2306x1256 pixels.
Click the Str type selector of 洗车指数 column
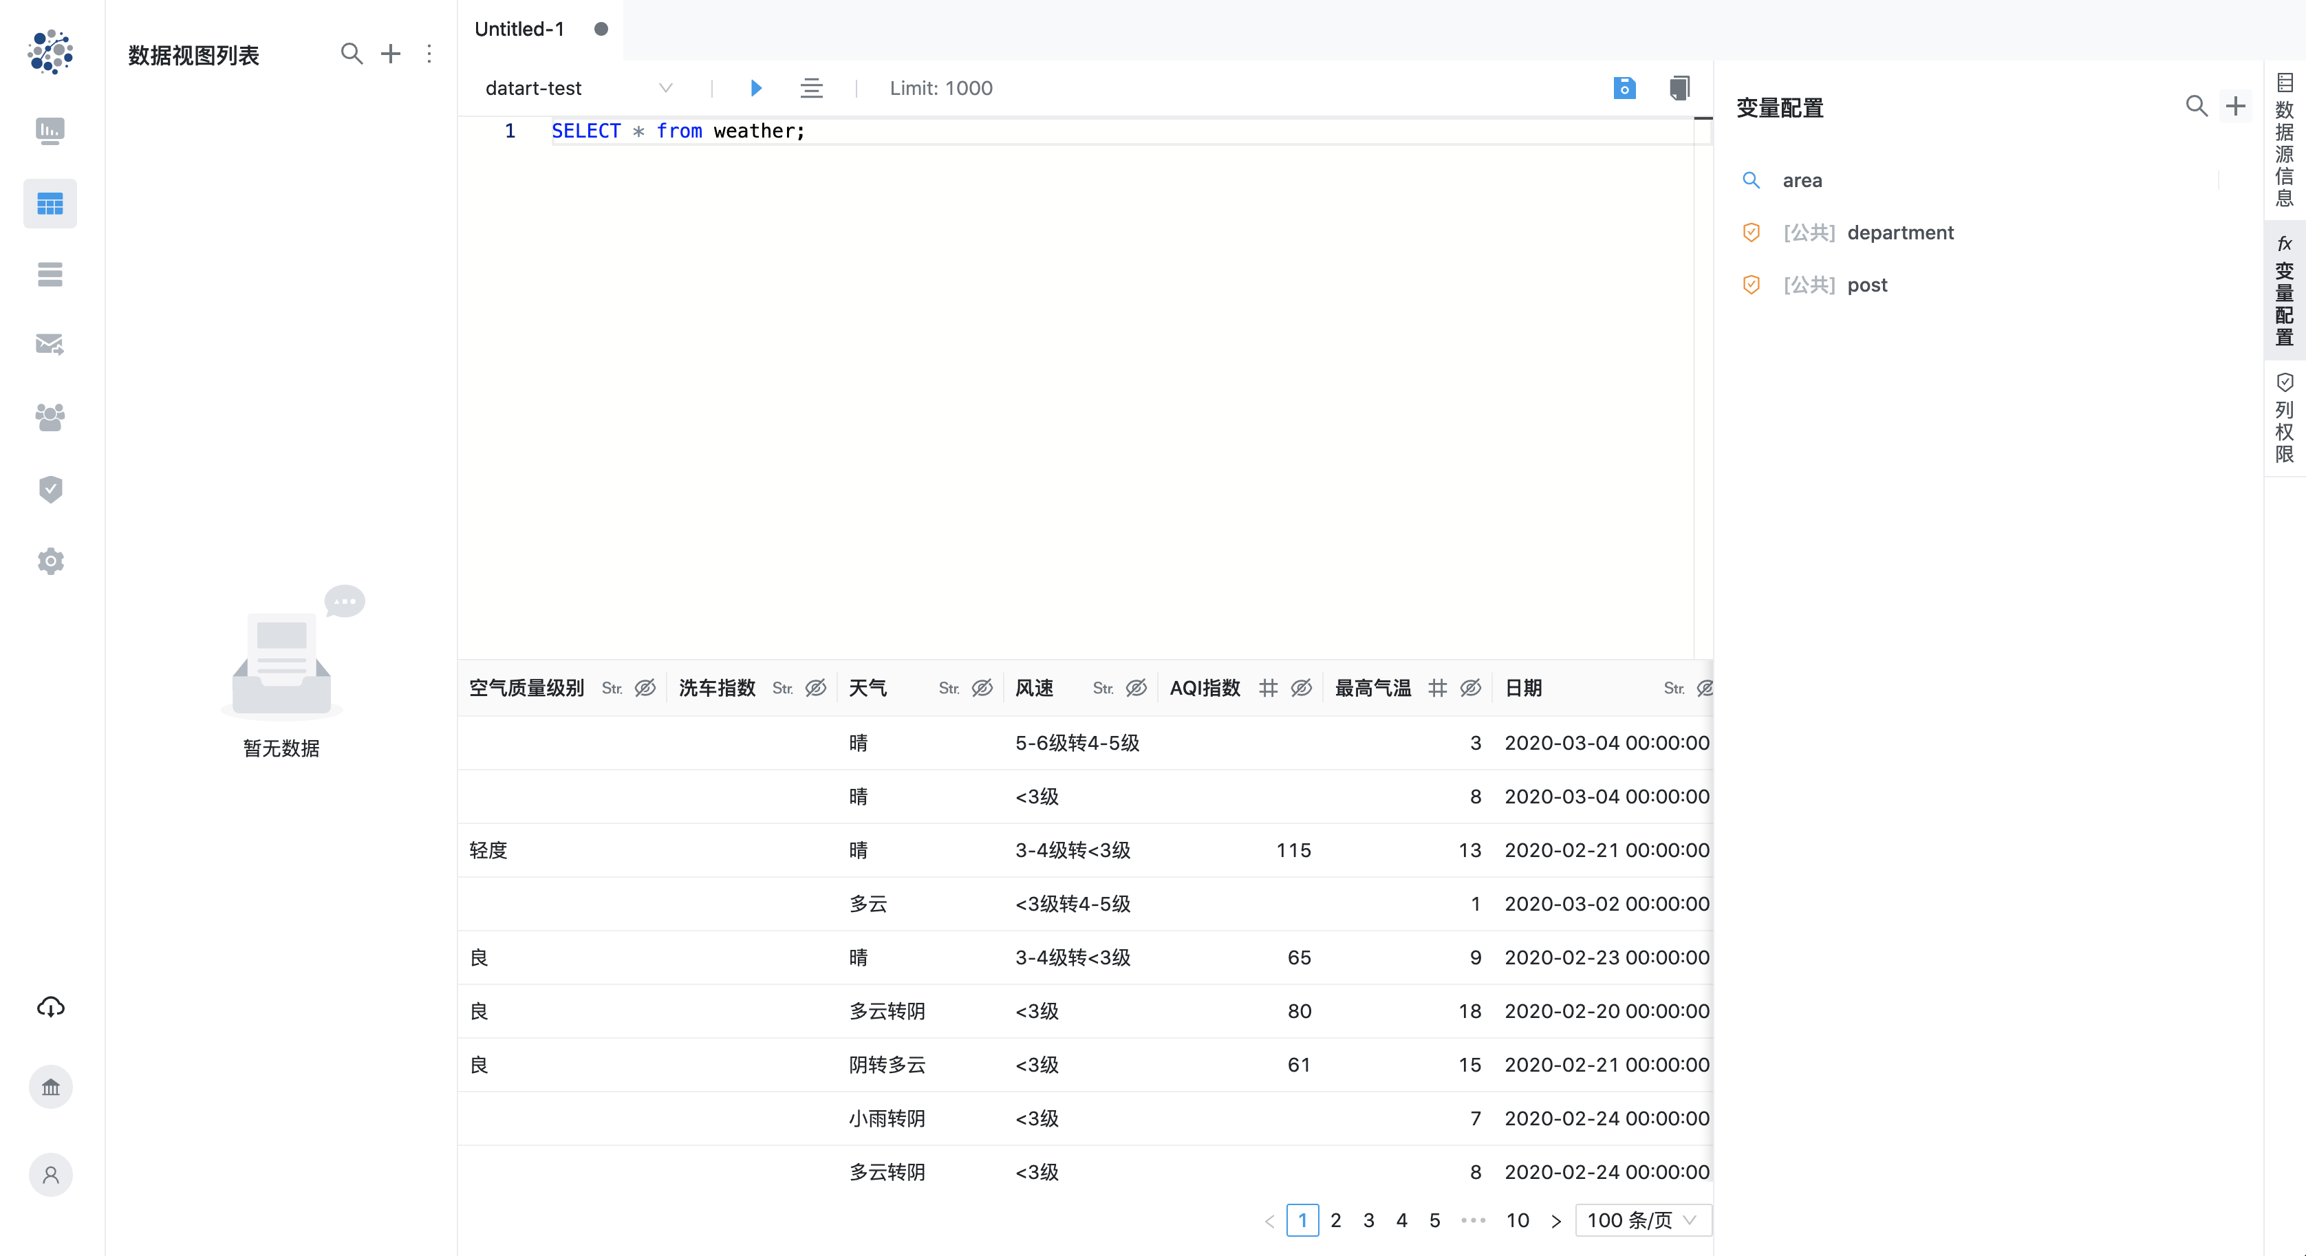point(782,689)
